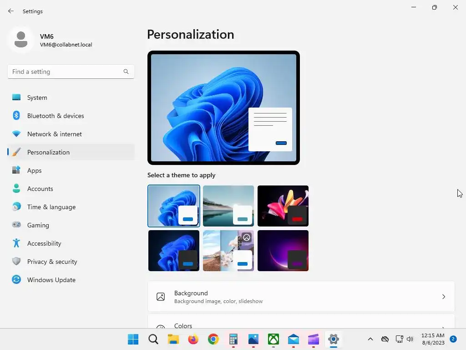
Task: Apply the dark blue Windows bloom theme
Action: [173, 251]
